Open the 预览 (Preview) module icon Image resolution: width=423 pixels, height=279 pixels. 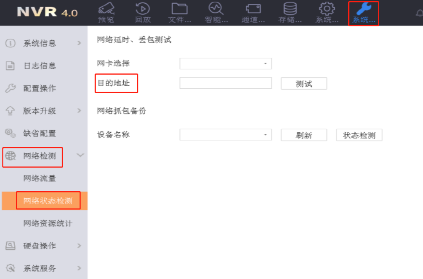[106, 12]
